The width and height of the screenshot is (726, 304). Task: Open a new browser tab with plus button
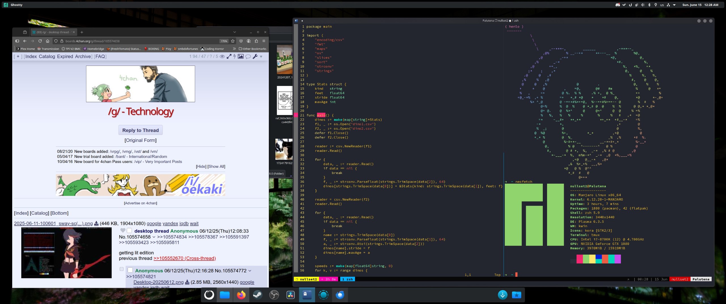click(82, 32)
